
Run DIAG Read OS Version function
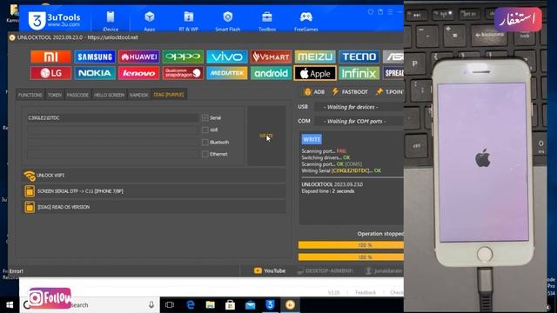(154, 207)
